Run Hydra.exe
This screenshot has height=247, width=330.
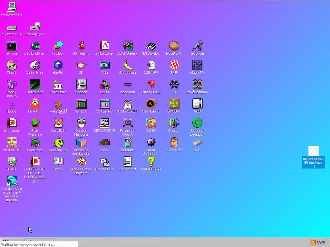click(x=35, y=142)
